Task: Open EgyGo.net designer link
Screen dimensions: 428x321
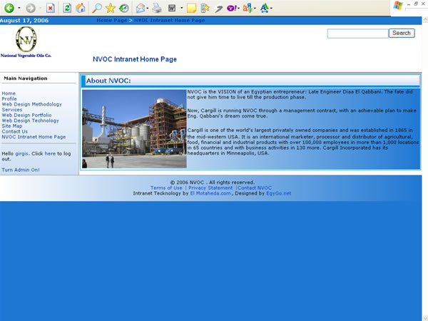Action: coord(278,193)
